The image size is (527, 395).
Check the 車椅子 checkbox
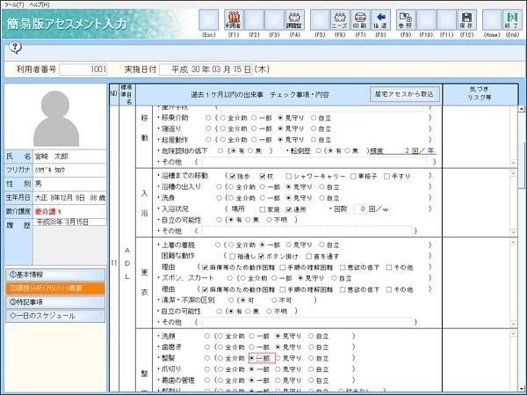click(353, 176)
